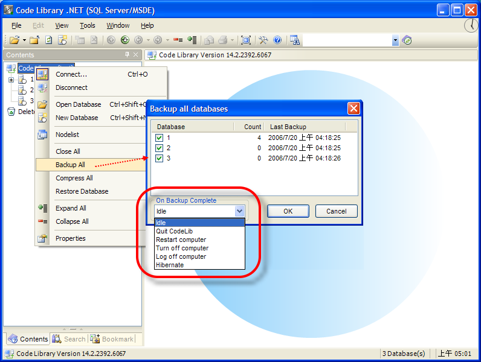Click the export toolbar icon beside printer
The width and height of the screenshot is (481, 362).
click(209, 40)
